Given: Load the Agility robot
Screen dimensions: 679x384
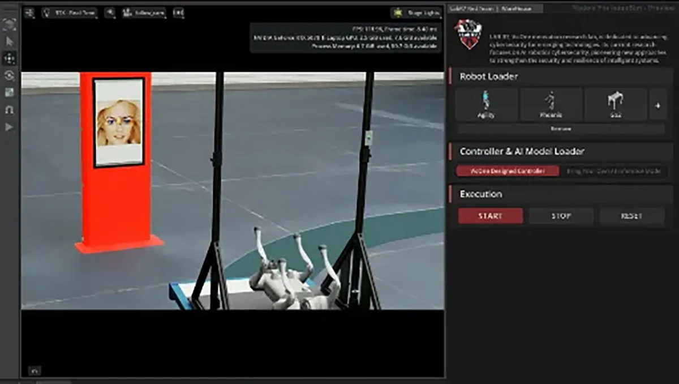Looking at the screenshot, I should 486,104.
